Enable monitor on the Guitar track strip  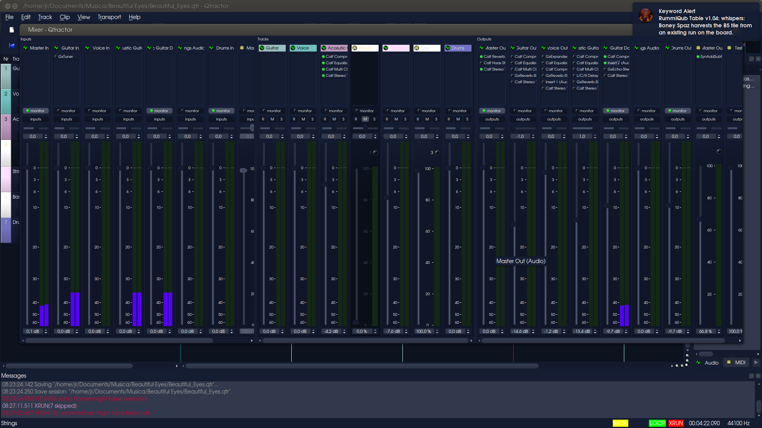pyautogui.click(x=271, y=111)
